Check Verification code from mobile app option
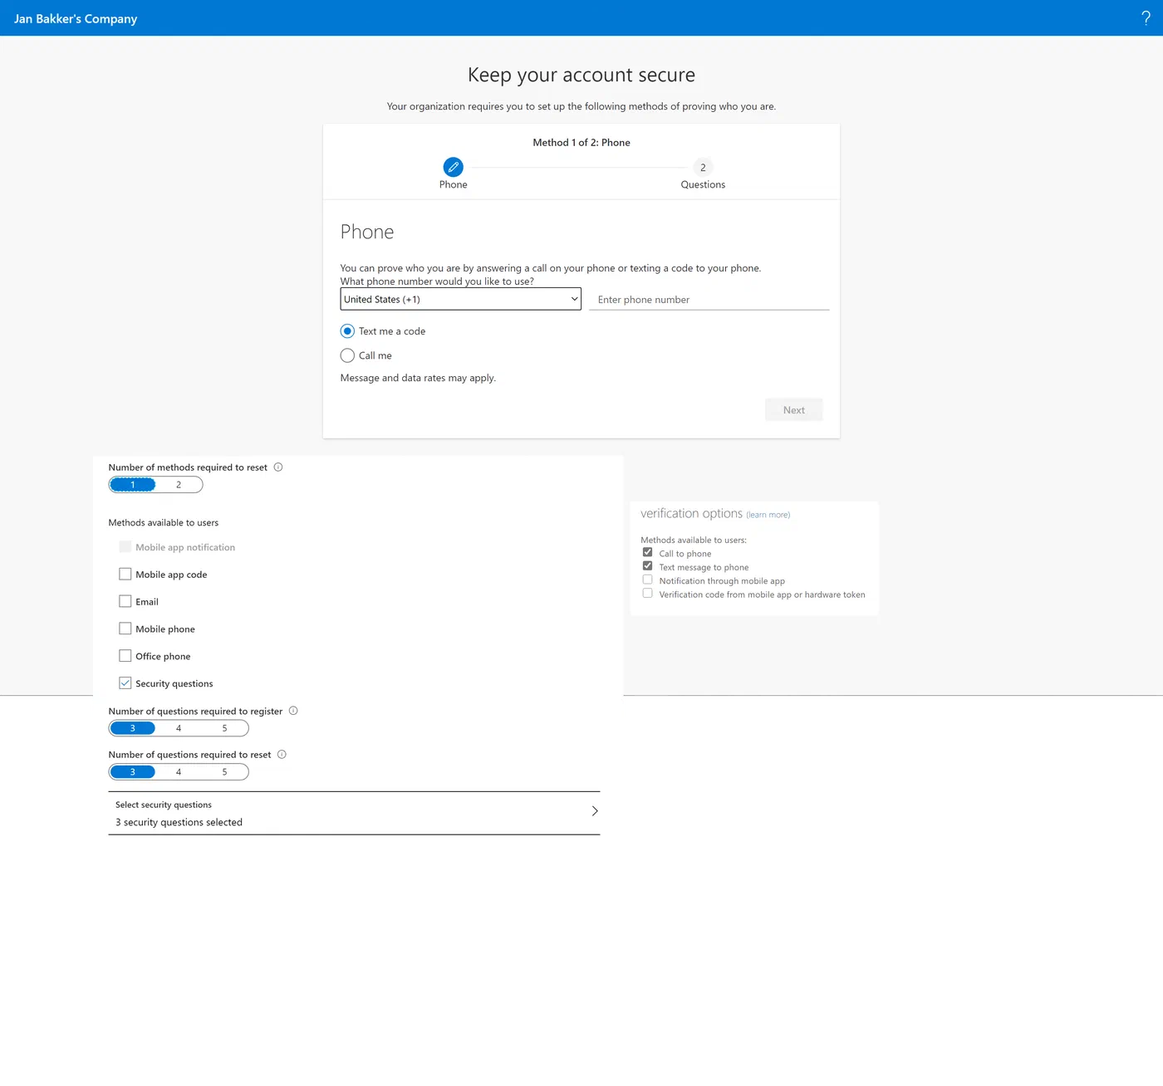Viewport: 1163px width, 1086px height. (647, 594)
